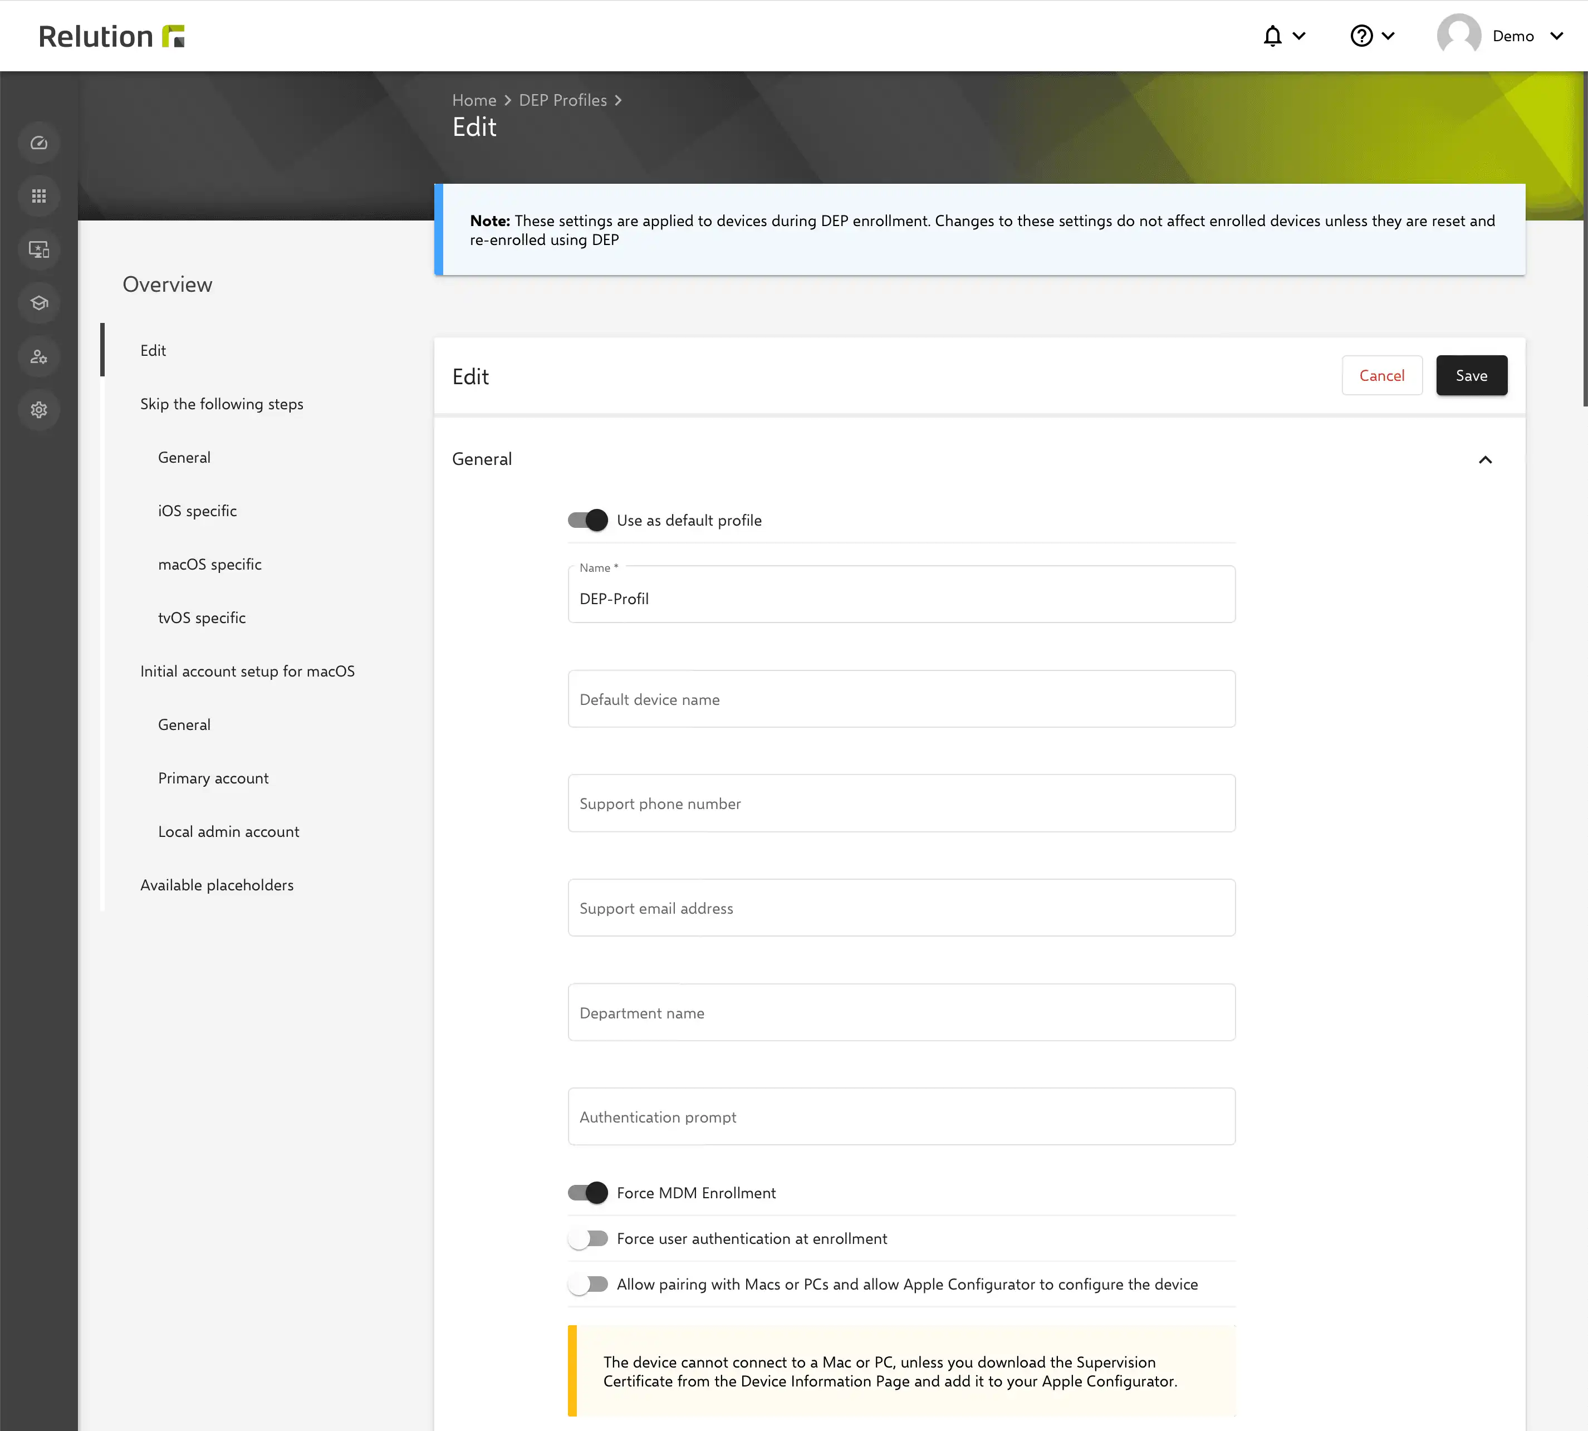Open the dashboard gauge icon in sidebar
Image resolution: width=1588 pixels, height=1431 pixels.
tap(38, 143)
